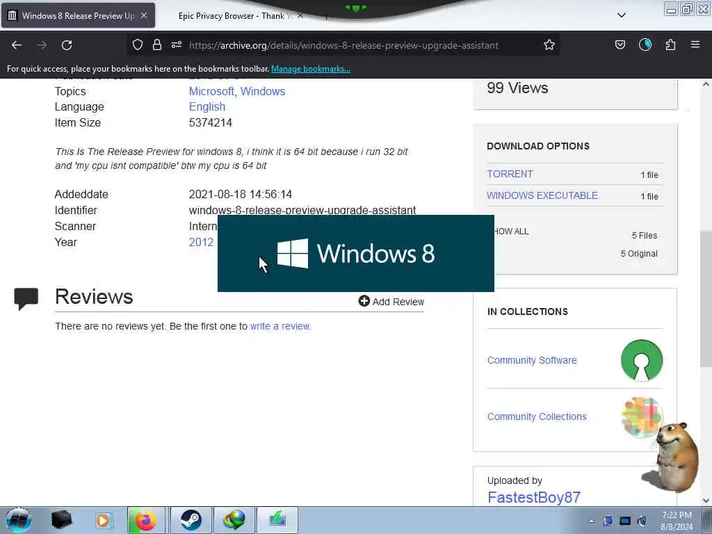The width and height of the screenshot is (712, 534).
Task: Click the Windows 8 splash logo
Action: pos(356,253)
